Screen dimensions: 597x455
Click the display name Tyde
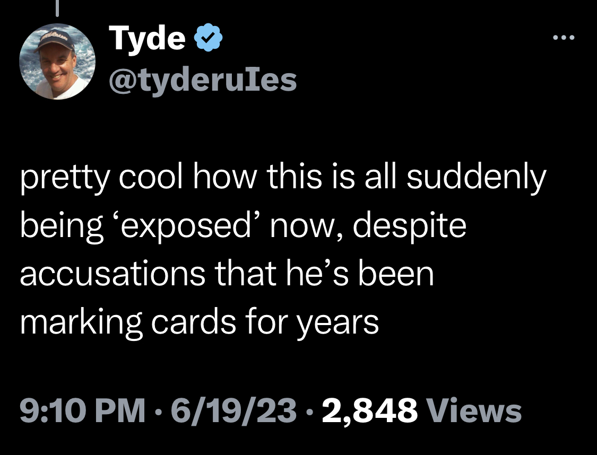coord(147,38)
